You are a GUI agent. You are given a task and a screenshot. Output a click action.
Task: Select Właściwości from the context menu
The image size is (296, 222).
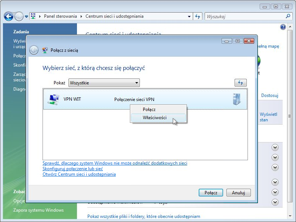(x=154, y=118)
